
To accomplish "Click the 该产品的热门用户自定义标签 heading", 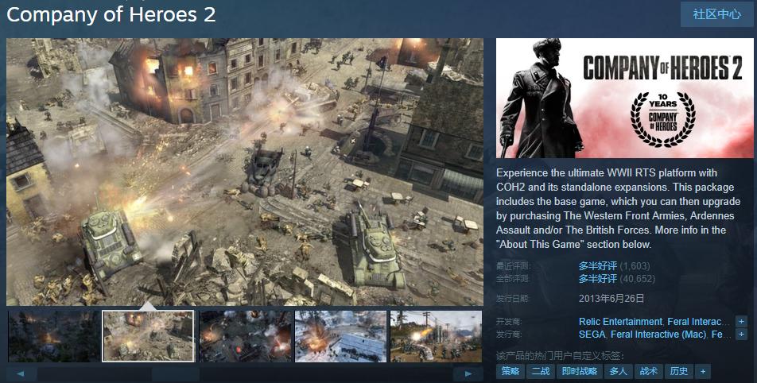I will [x=560, y=356].
